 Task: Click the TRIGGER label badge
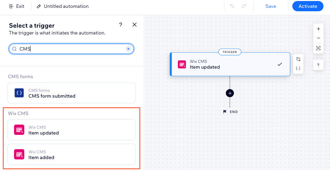[230, 52]
